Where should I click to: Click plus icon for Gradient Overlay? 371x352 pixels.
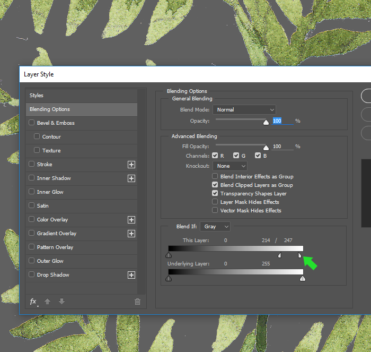pos(131,234)
